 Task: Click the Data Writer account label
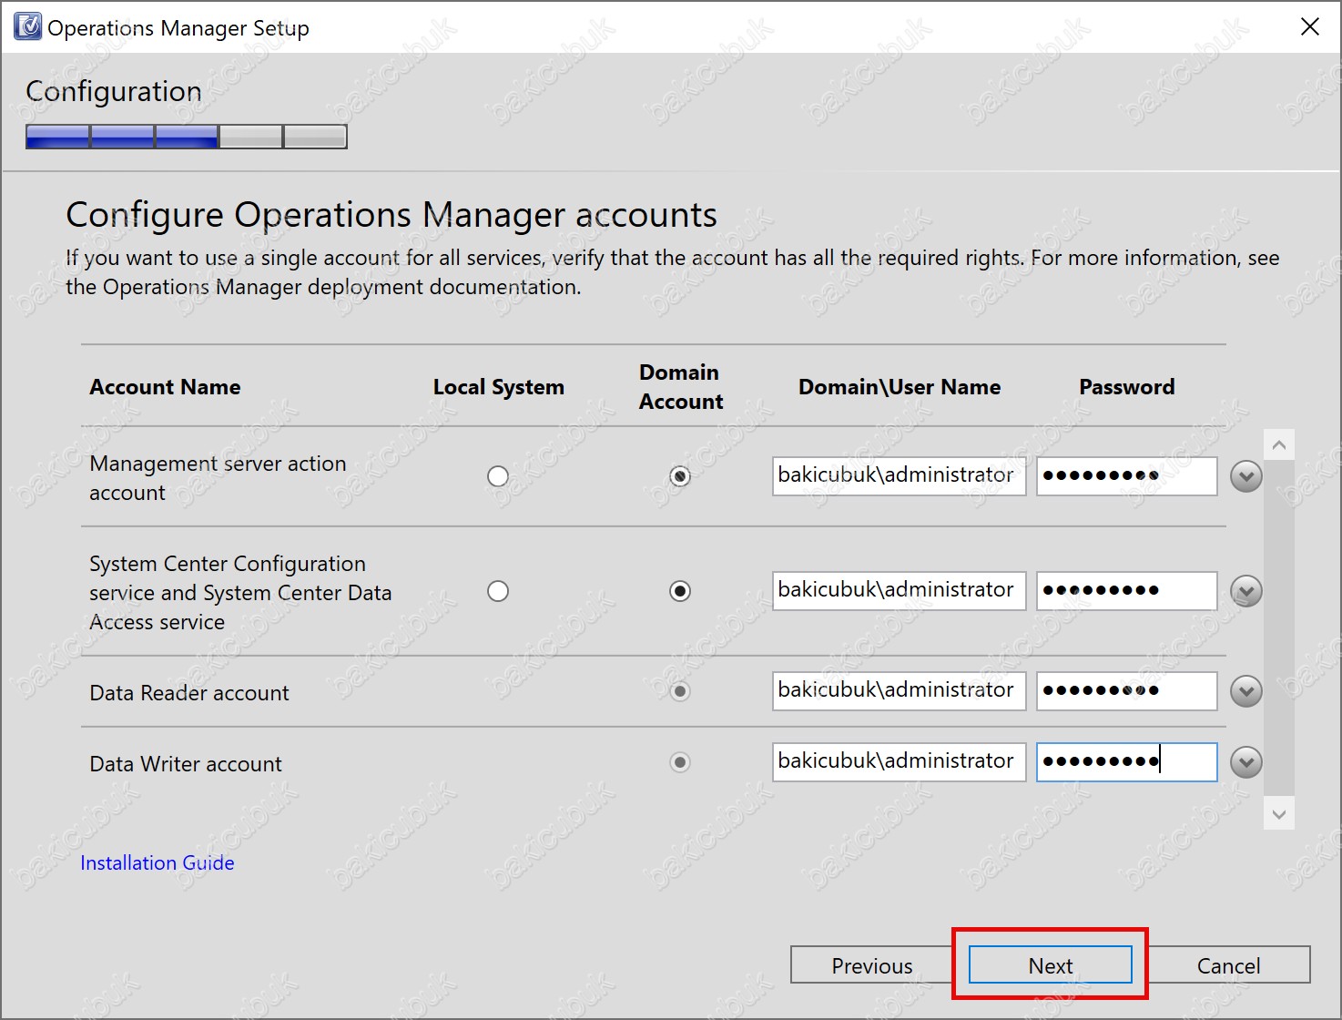(186, 764)
